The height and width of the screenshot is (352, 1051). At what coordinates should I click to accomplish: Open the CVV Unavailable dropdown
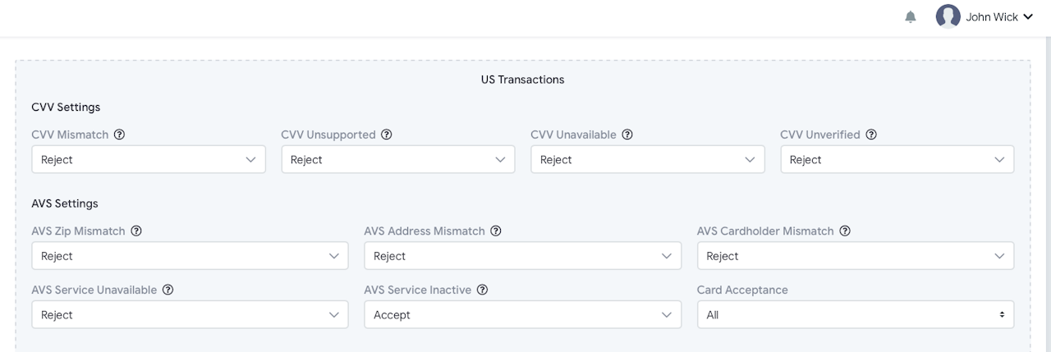click(x=648, y=160)
